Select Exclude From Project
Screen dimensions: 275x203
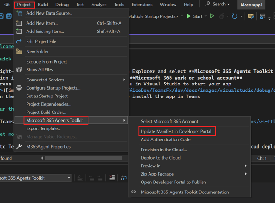[72, 62]
